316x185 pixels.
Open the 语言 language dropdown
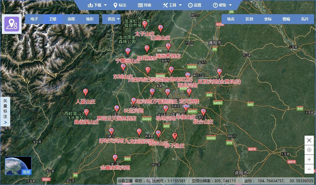(x=114, y=19)
